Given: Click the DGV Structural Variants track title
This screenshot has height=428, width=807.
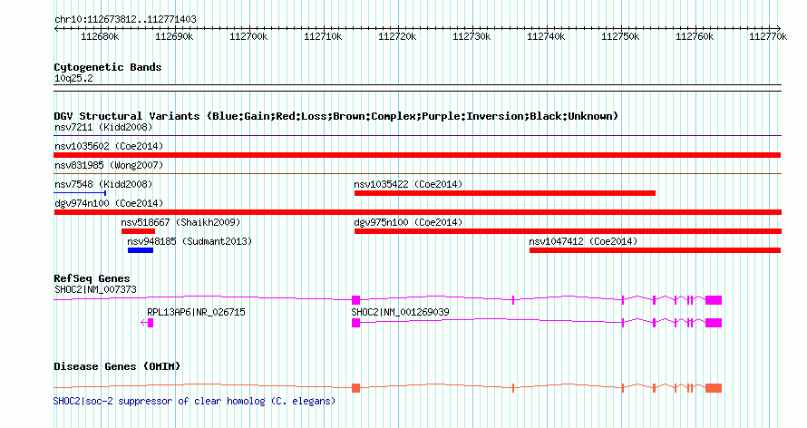Looking at the screenshot, I should coord(336,116).
